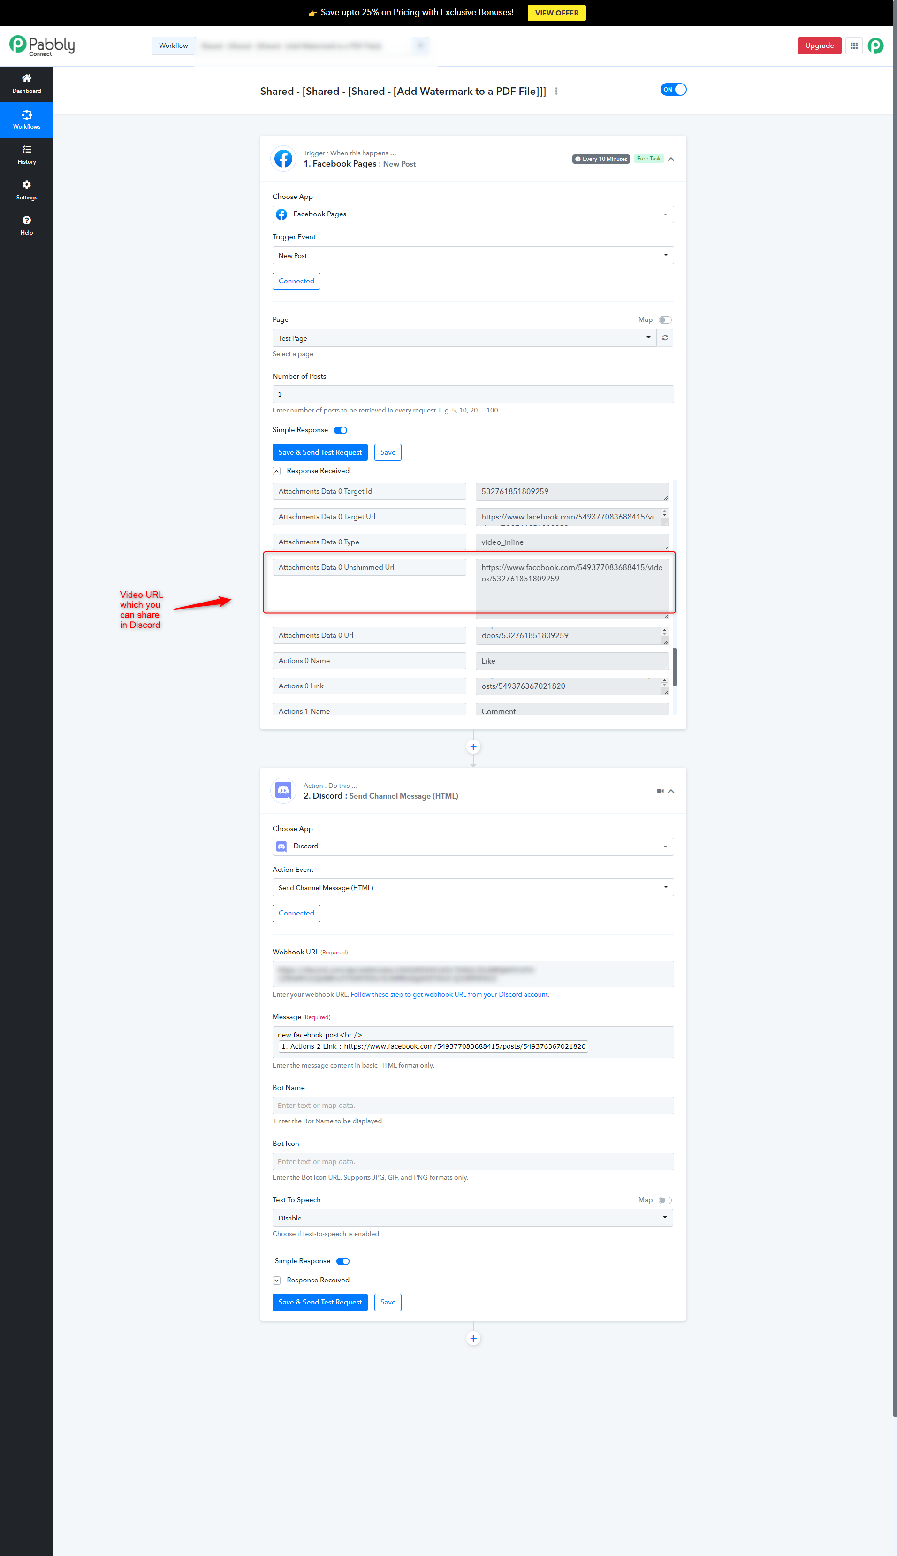This screenshot has height=1556, width=897.
Task: Click Save & Send Test Request in Facebook step
Action: (x=320, y=452)
